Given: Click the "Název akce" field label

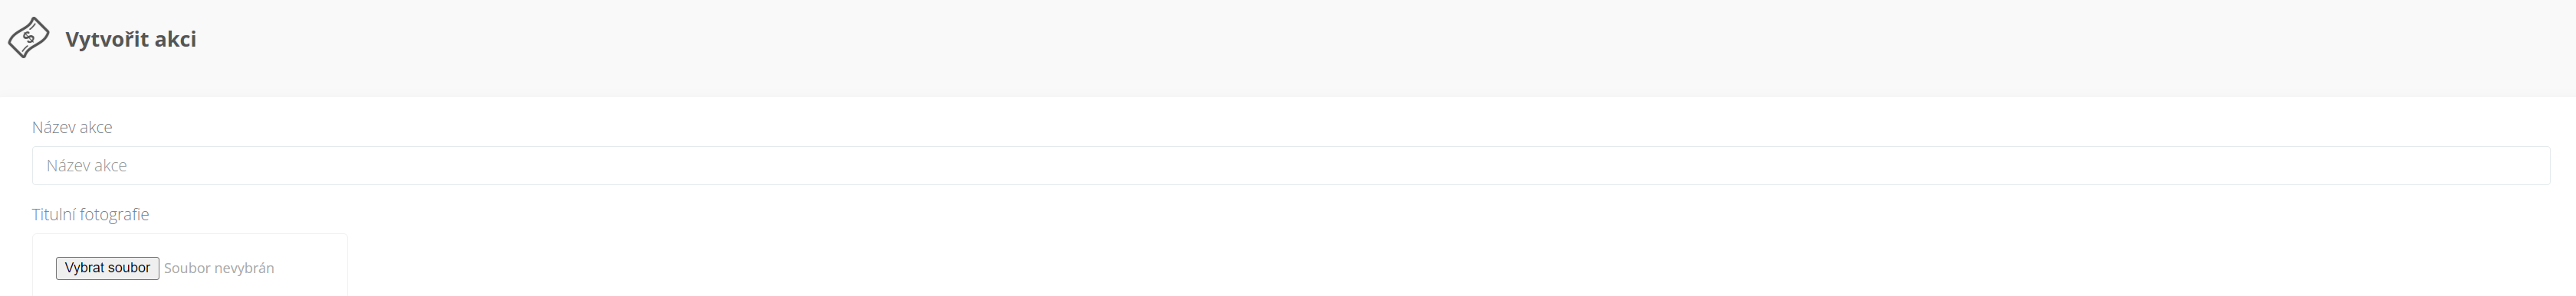Looking at the screenshot, I should pyautogui.click(x=72, y=128).
